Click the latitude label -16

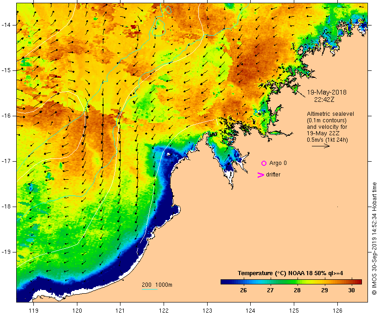[6, 116]
